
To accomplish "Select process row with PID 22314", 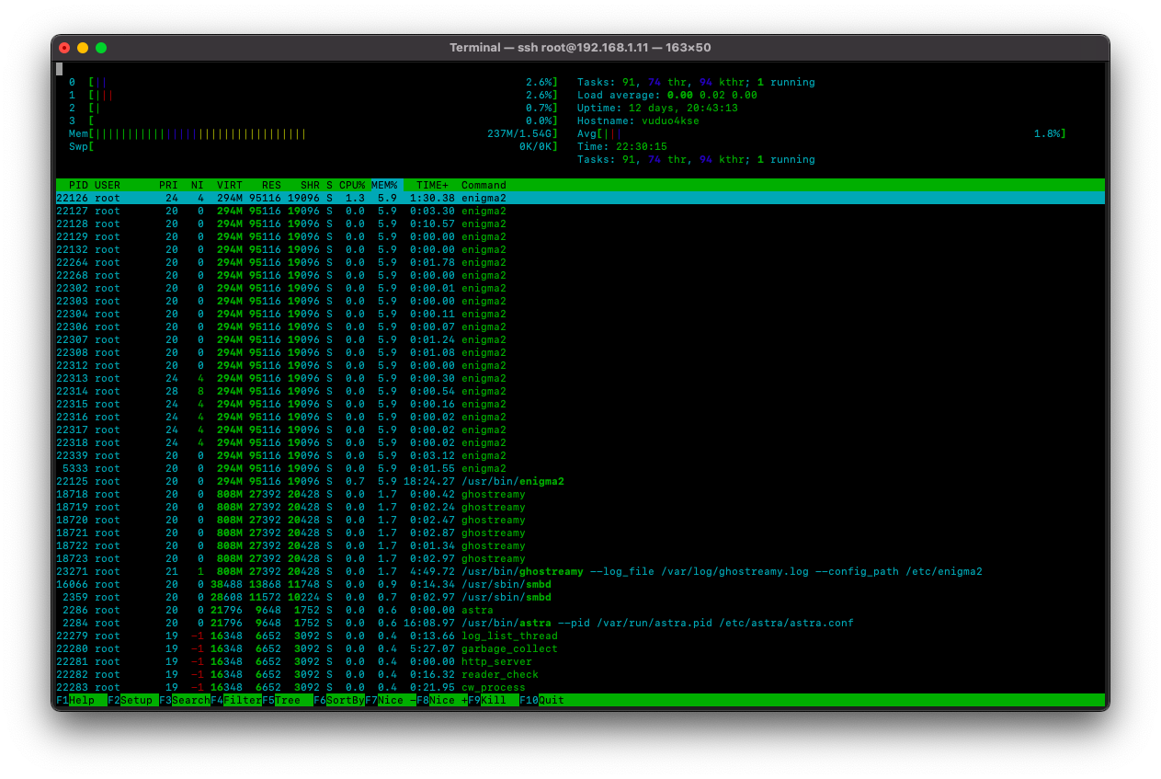I will coord(580,391).
